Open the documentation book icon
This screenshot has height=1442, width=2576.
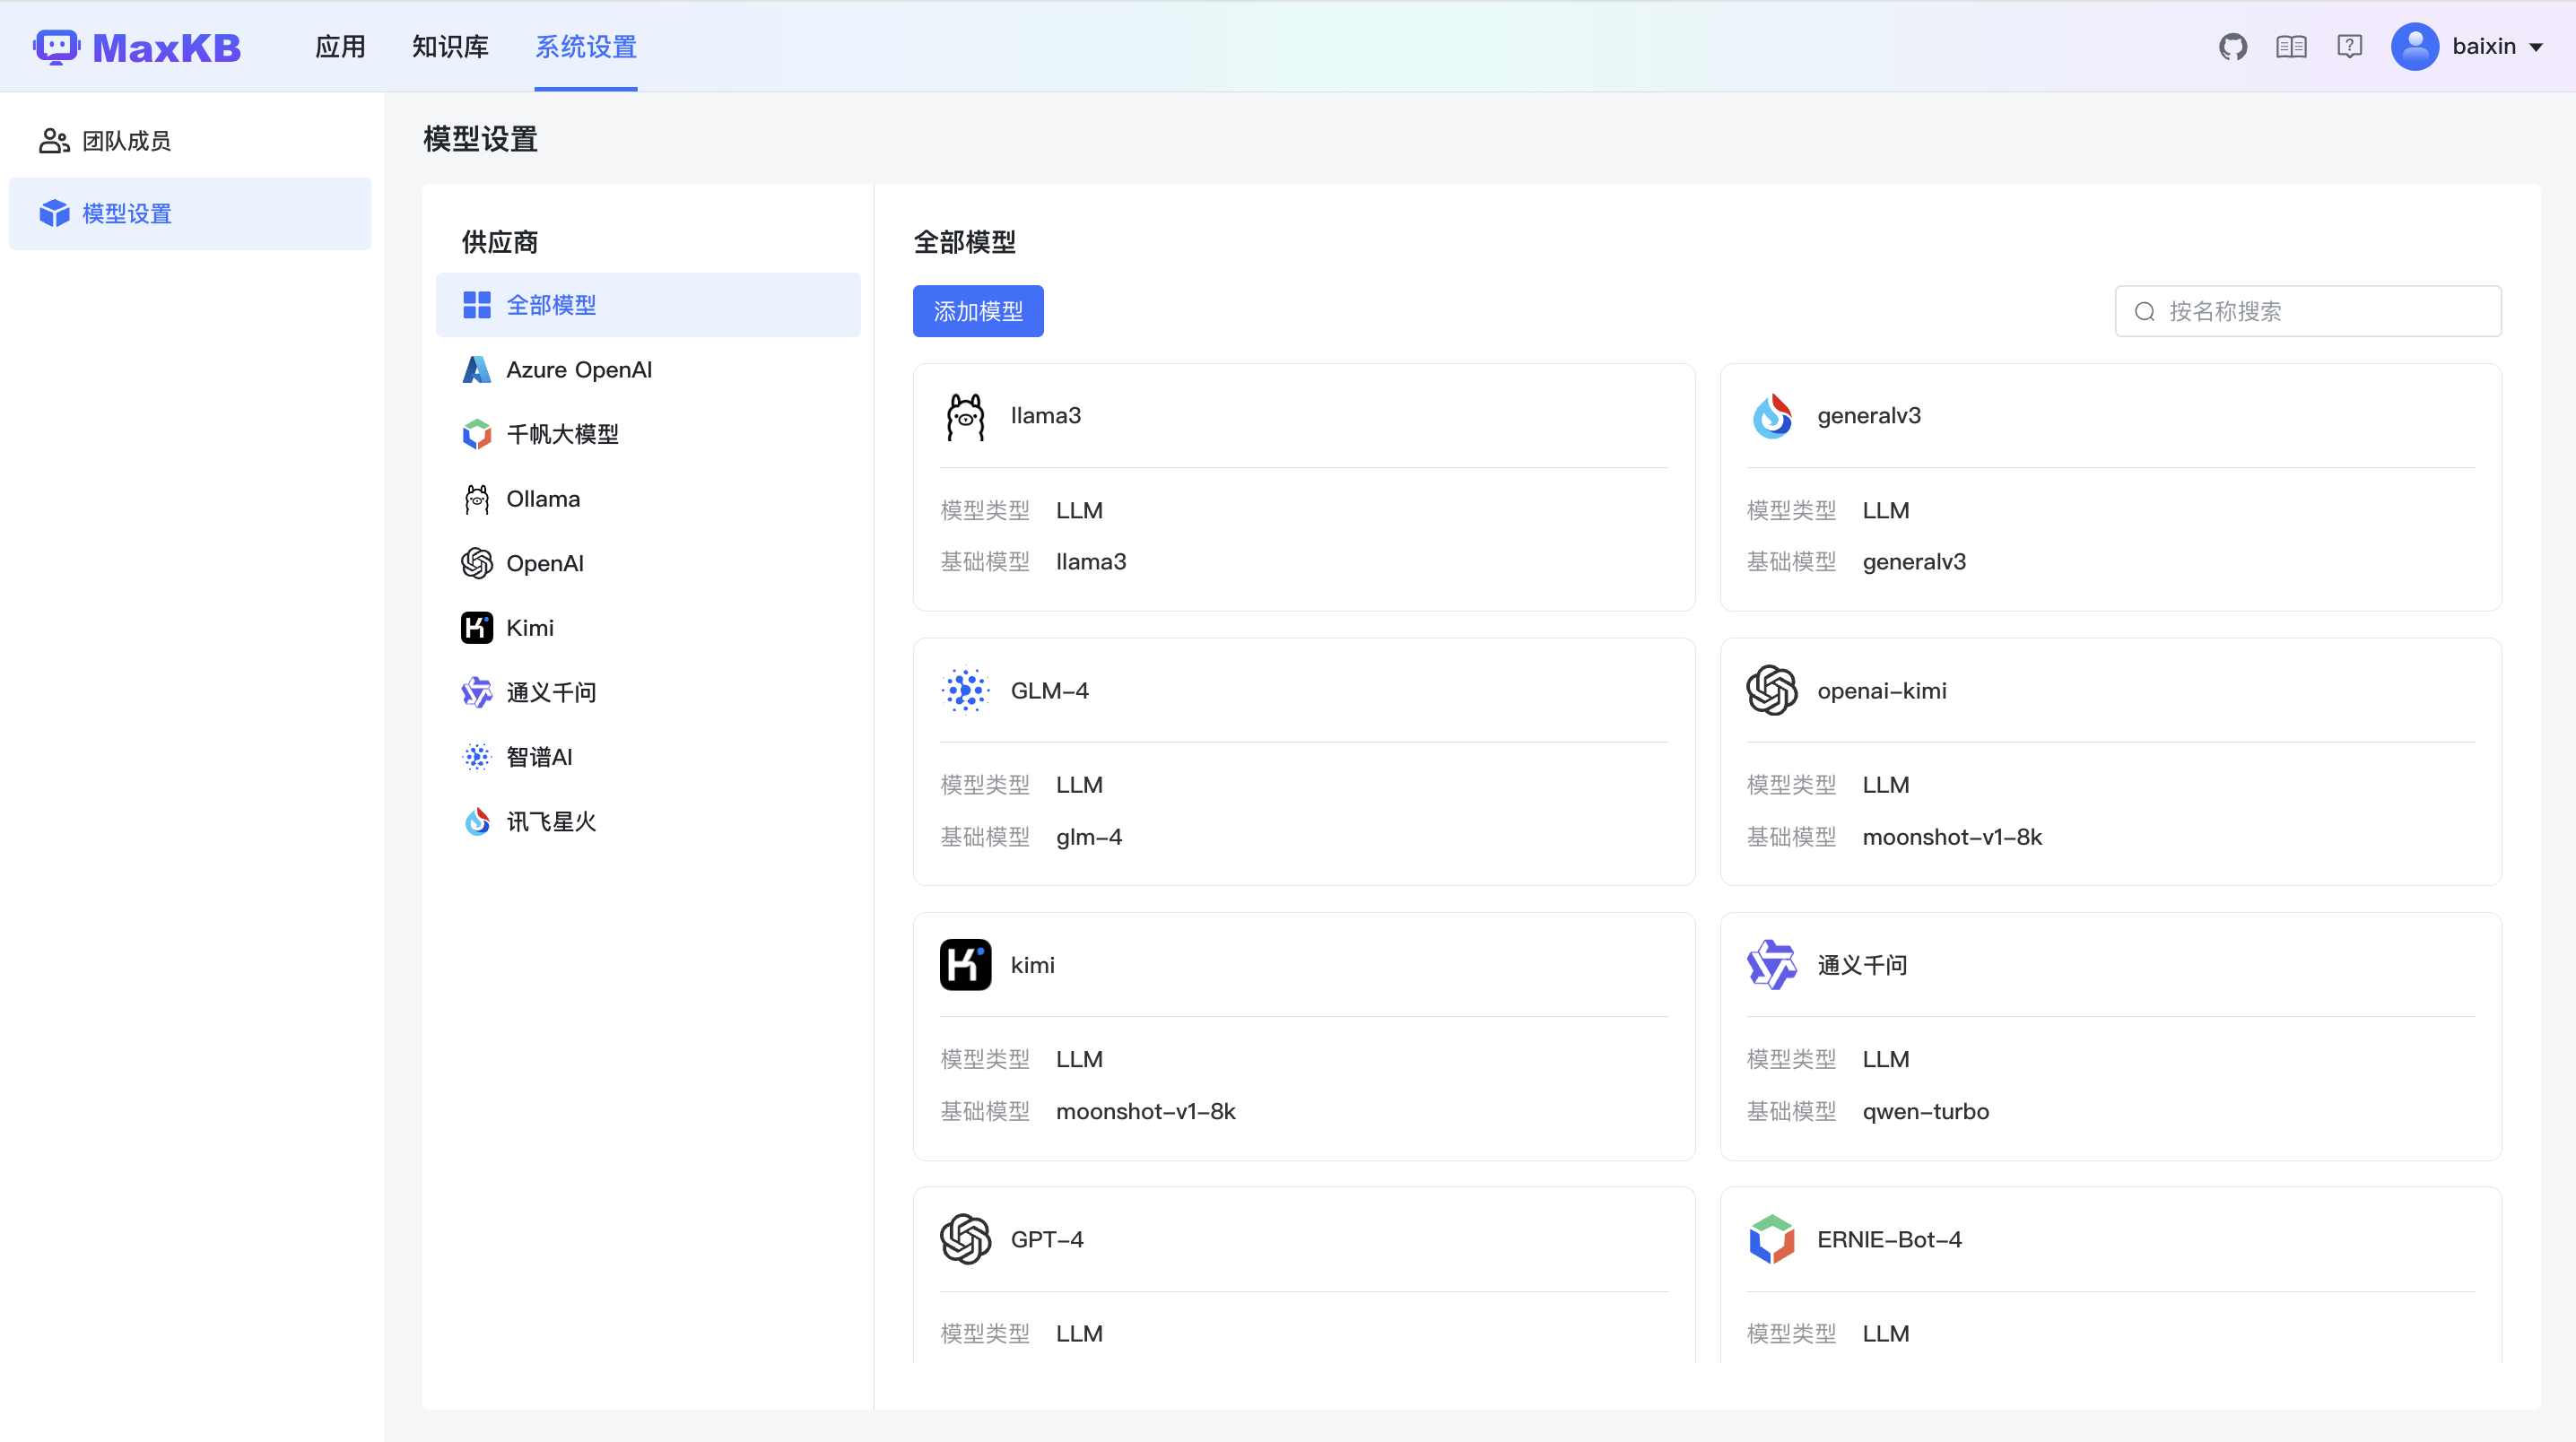[2291, 47]
